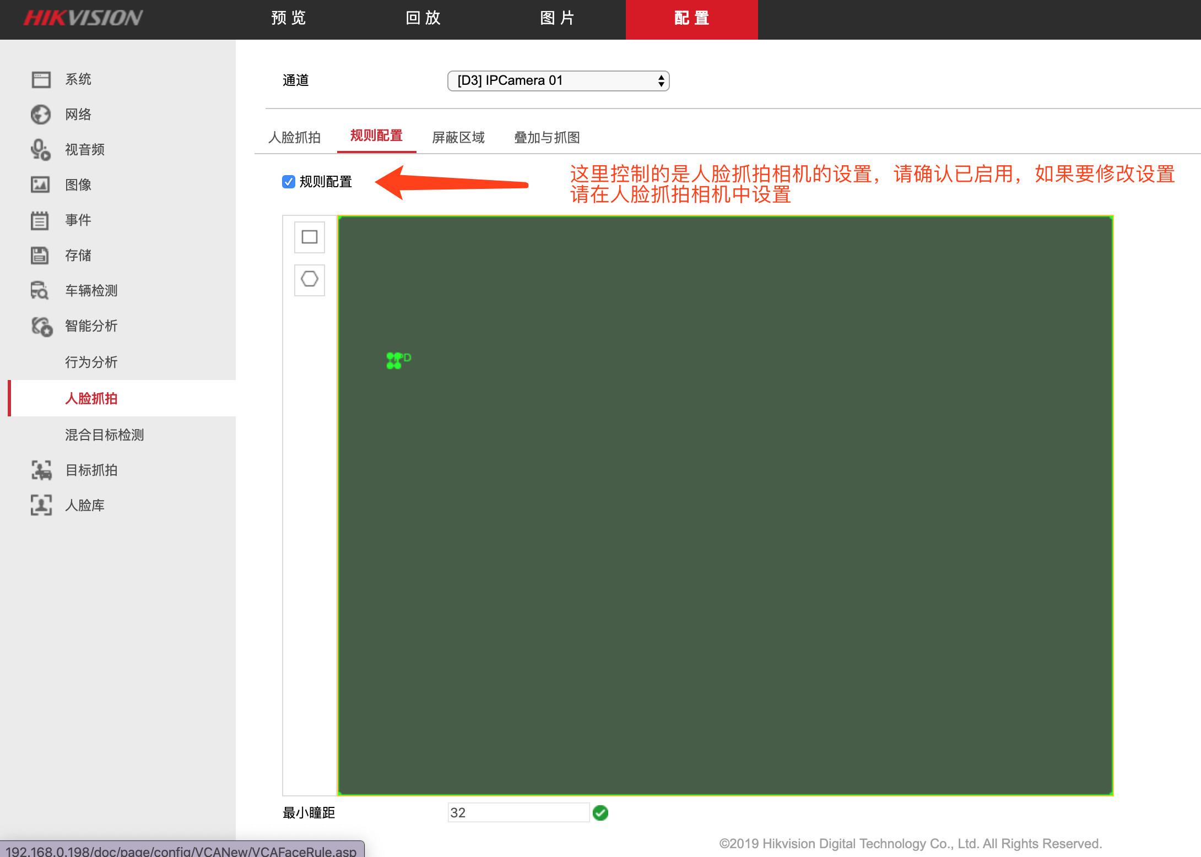This screenshot has width=1201, height=857.
Task: Click the minimum pupil distance input field
Action: click(x=518, y=813)
